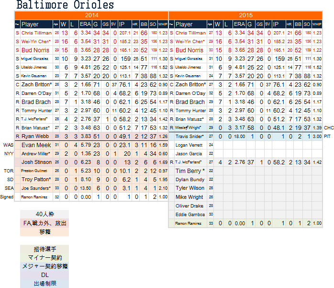Select Chris Tillman in the 2014 table
The width and height of the screenshot is (334, 288).
[x=36, y=33]
